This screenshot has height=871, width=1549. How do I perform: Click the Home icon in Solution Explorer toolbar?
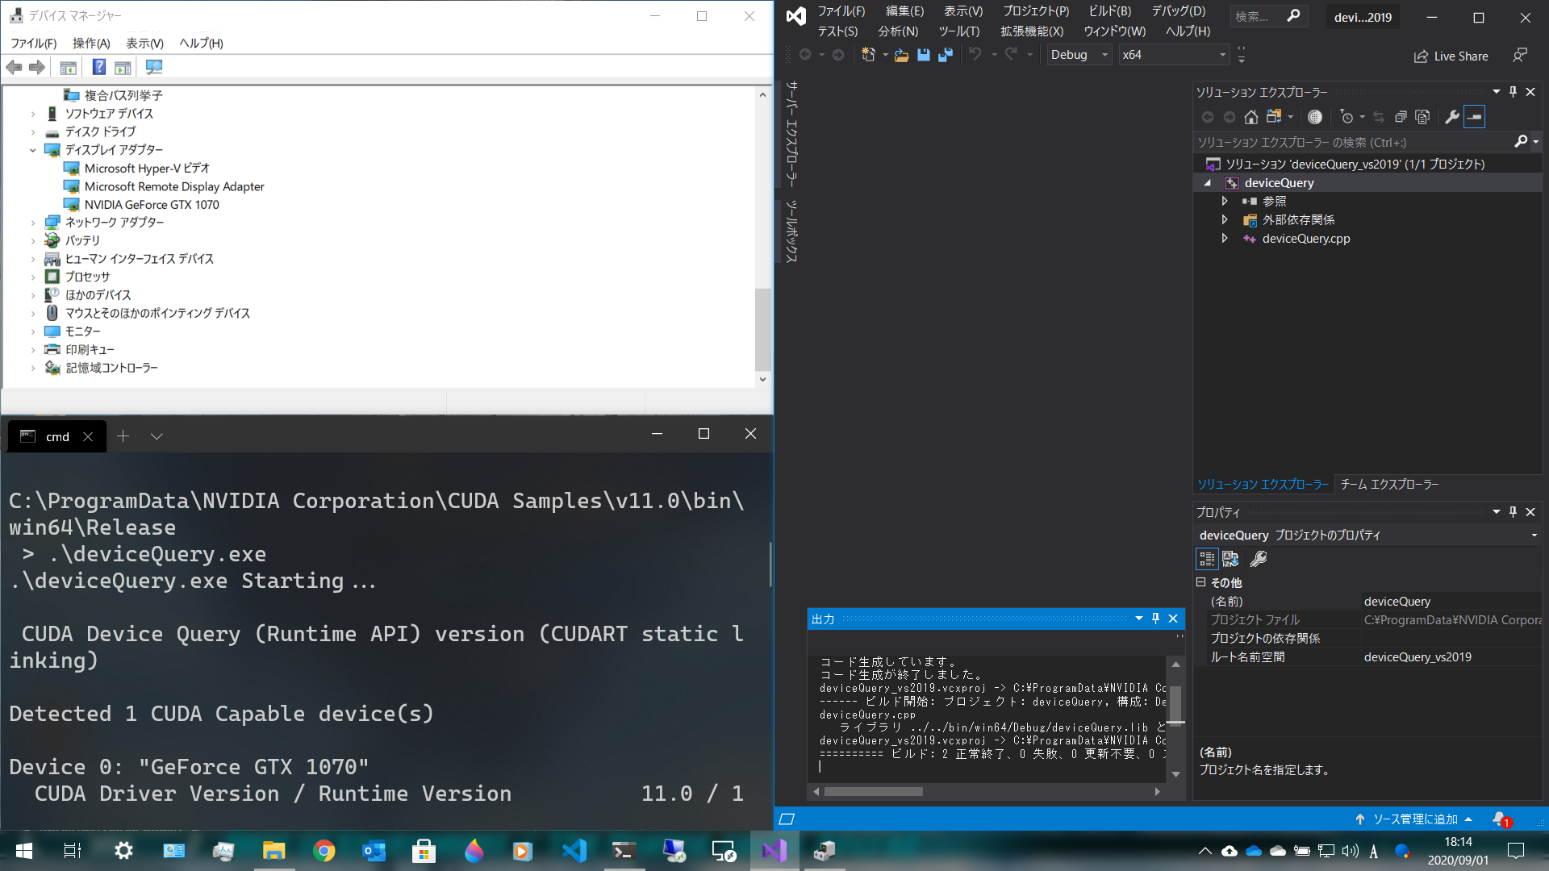1250,117
